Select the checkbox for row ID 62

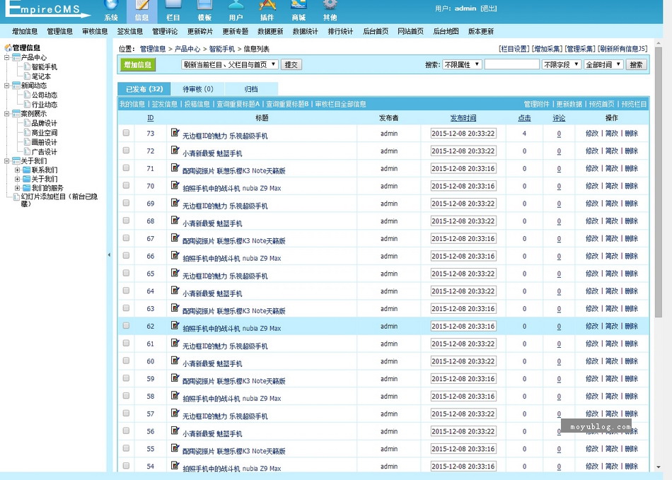[126, 326]
